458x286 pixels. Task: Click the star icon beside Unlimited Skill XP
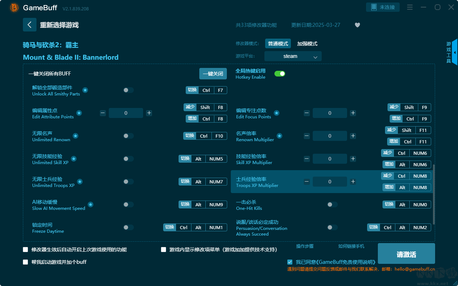point(74,159)
